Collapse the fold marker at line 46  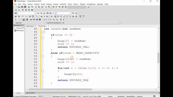pyautogui.click(x=43, y=32)
